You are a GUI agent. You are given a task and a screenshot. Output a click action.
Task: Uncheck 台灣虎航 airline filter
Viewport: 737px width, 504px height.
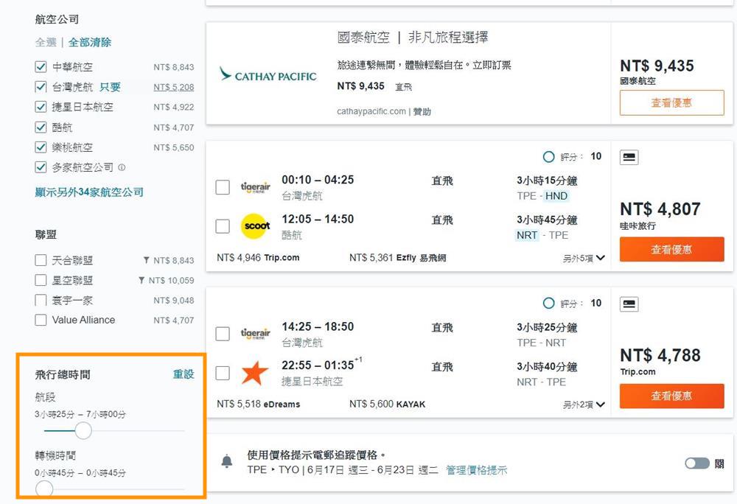coord(41,87)
